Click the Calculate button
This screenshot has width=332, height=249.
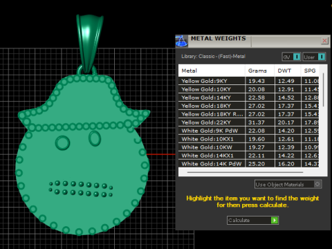(x=252, y=220)
